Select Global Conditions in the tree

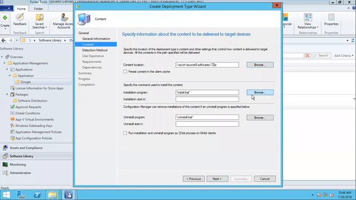28,113
